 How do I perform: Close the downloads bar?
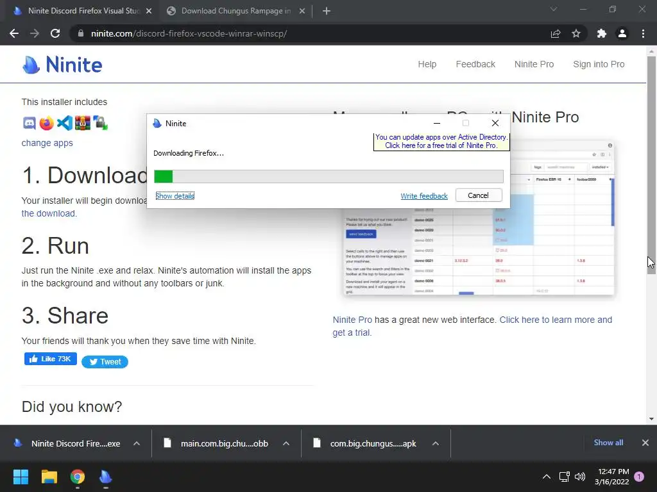tap(645, 443)
